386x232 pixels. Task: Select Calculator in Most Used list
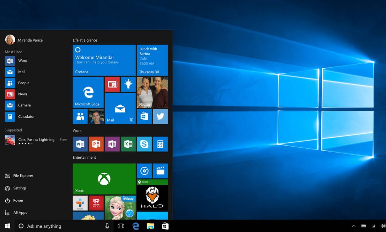point(26,116)
